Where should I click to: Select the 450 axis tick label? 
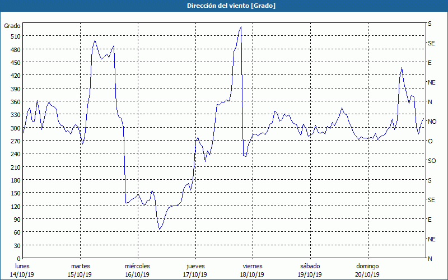point(15,63)
